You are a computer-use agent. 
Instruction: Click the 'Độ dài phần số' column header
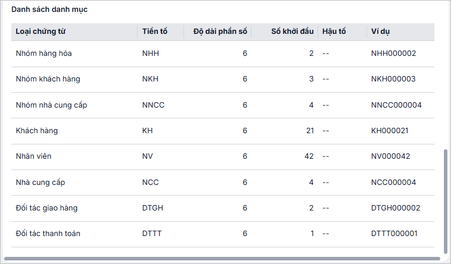(x=220, y=32)
